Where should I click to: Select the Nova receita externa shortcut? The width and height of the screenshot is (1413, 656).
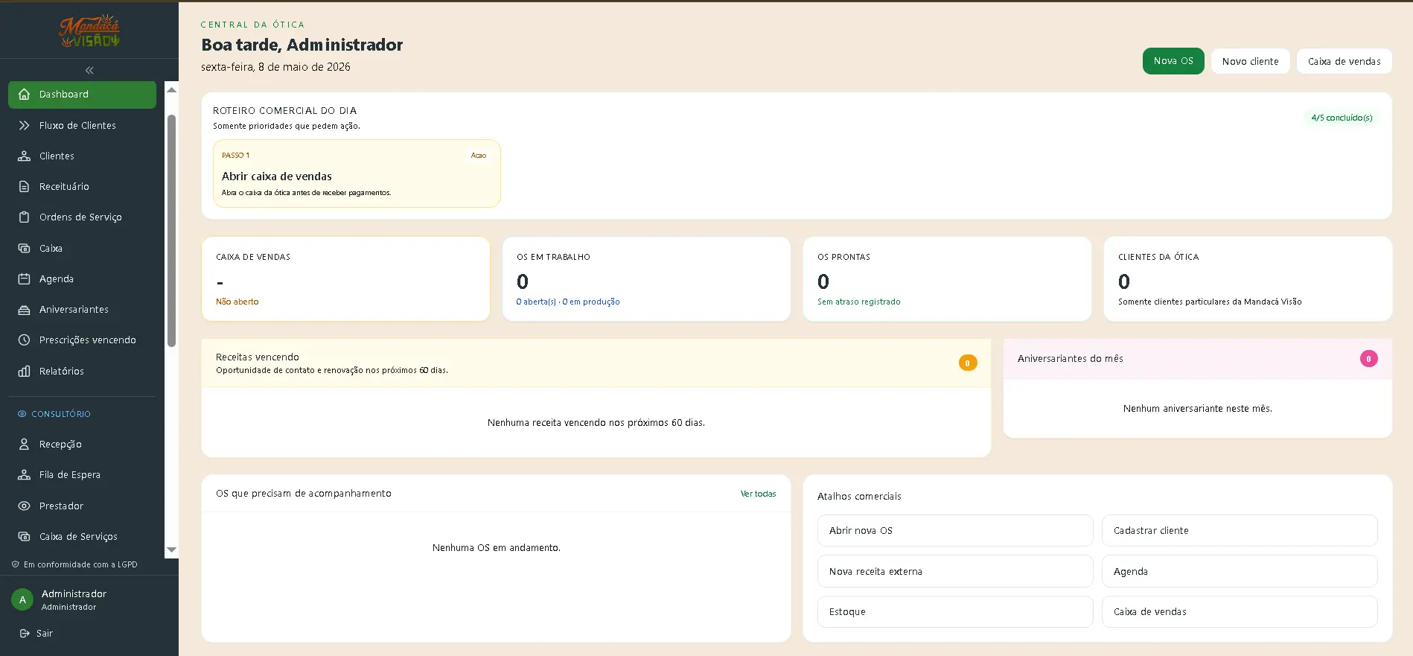955,571
